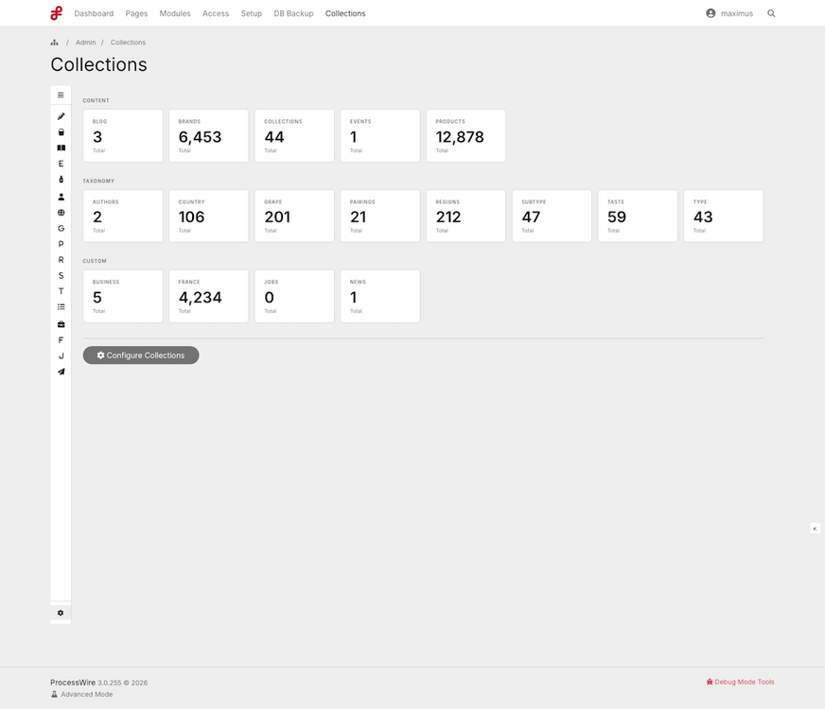Open the Debug Mode Tools link
This screenshot has height=709, width=825.
pos(740,682)
